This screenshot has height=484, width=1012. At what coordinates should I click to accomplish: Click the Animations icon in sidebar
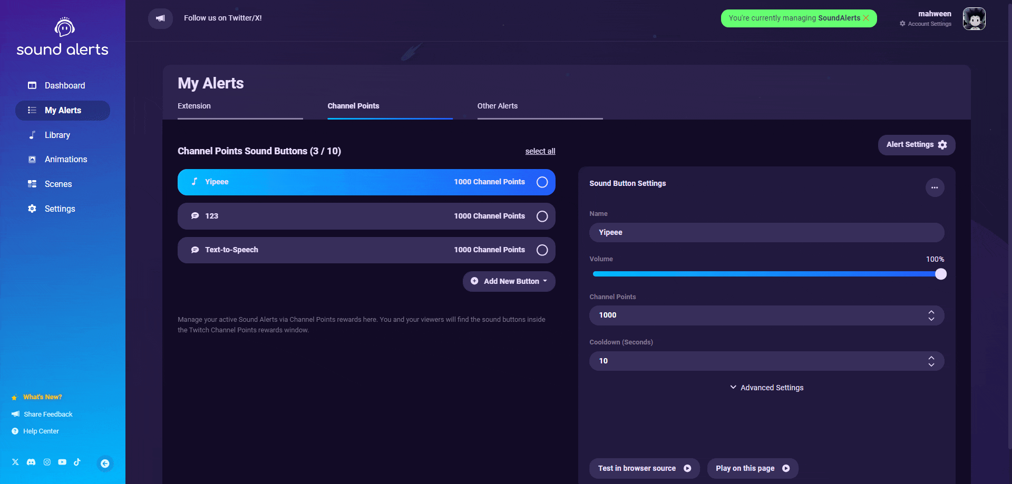pos(32,159)
